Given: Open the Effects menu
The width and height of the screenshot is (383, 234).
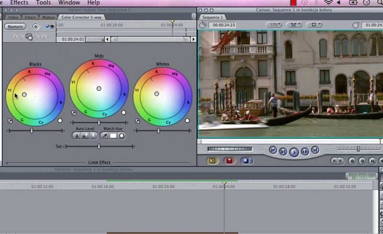Looking at the screenshot, I should click(19, 3).
